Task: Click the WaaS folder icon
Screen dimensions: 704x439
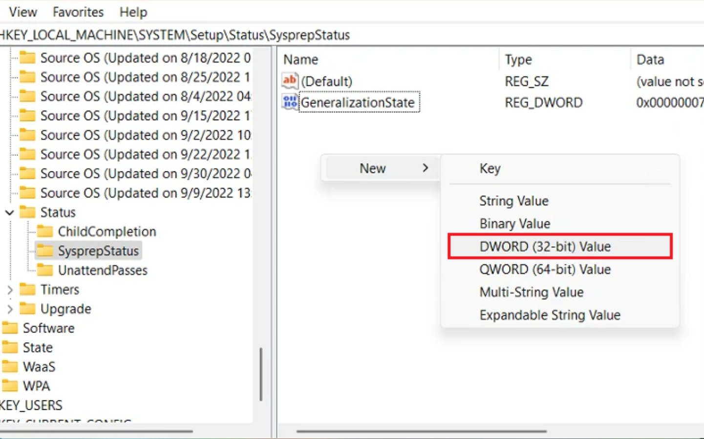Action: click(10, 366)
